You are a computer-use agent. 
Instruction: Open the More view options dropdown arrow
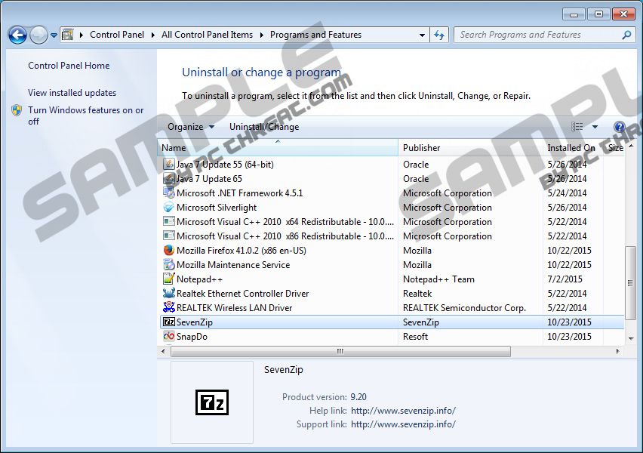click(595, 127)
